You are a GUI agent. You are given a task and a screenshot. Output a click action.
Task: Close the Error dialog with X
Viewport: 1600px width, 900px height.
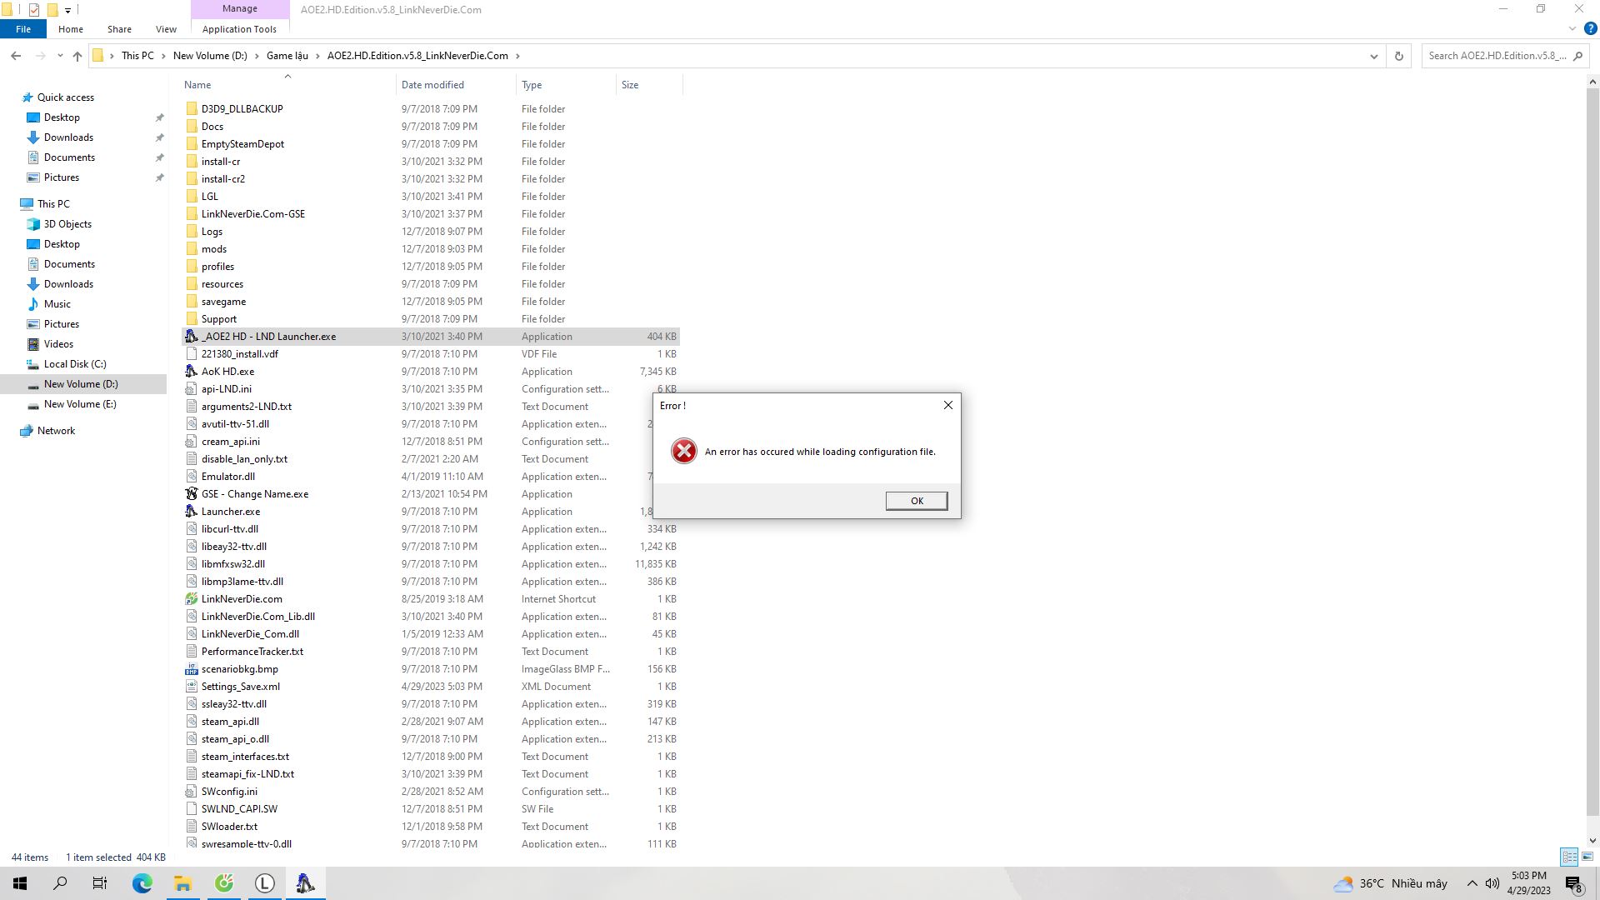point(947,405)
